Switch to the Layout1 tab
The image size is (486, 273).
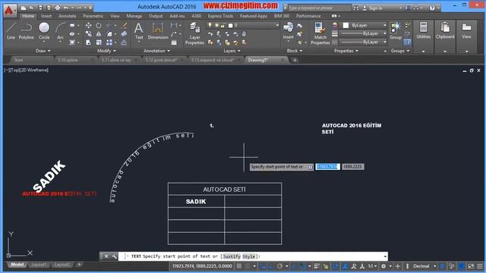click(39, 265)
